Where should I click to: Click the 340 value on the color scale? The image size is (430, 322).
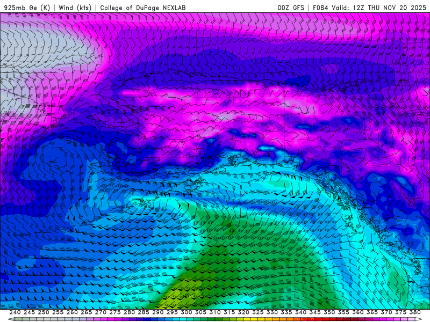(300, 312)
